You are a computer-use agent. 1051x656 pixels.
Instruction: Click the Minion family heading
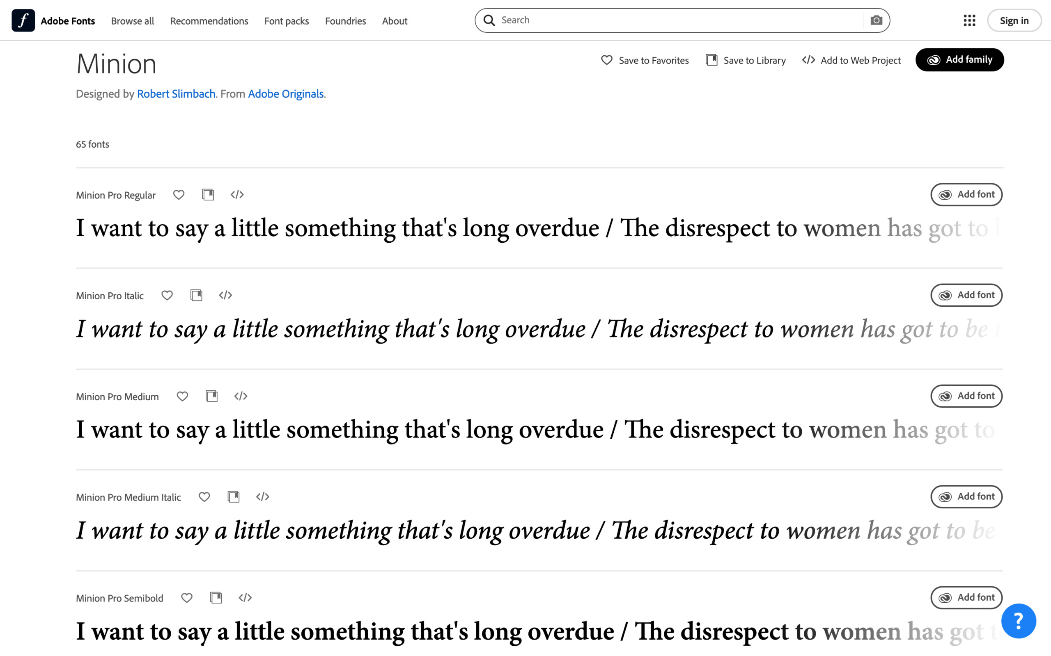[x=117, y=64]
